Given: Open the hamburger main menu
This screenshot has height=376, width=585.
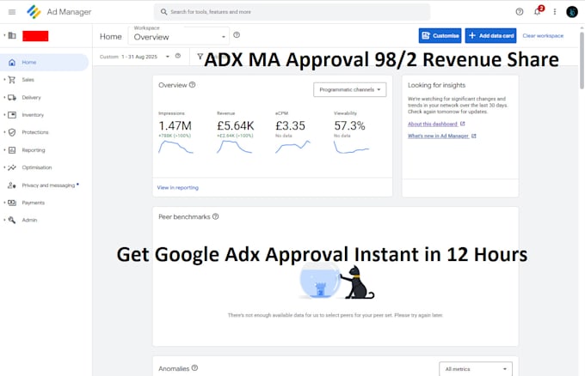Looking at the screenshot, I should [x=12, y=12].
